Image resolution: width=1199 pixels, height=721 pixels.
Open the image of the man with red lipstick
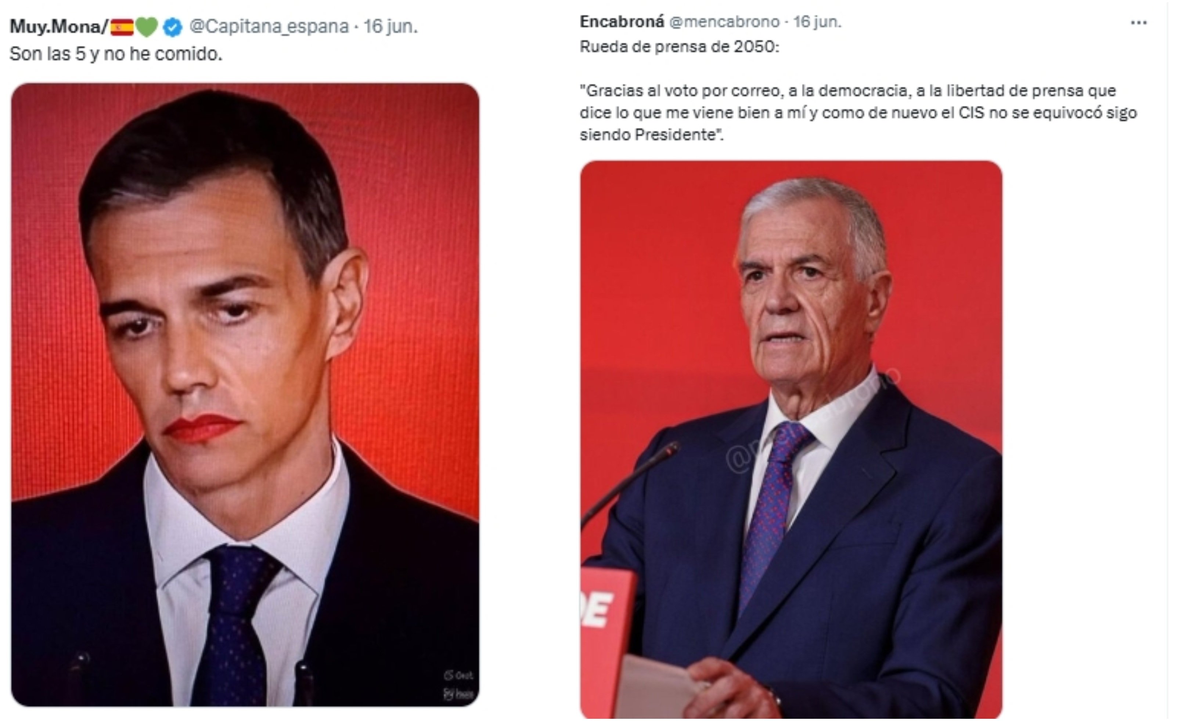(245, 395)
